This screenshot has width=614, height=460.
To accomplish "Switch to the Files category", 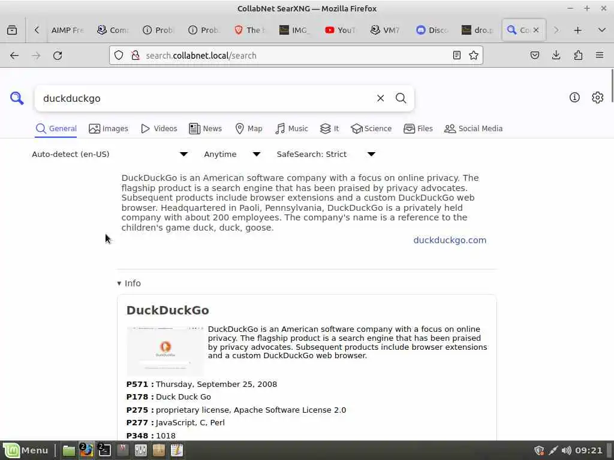I will [418, 129].
